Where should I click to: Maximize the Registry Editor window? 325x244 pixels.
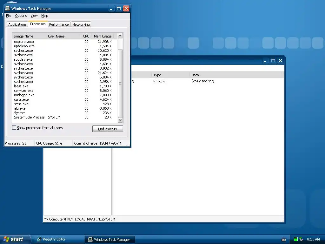click(273, 61)
